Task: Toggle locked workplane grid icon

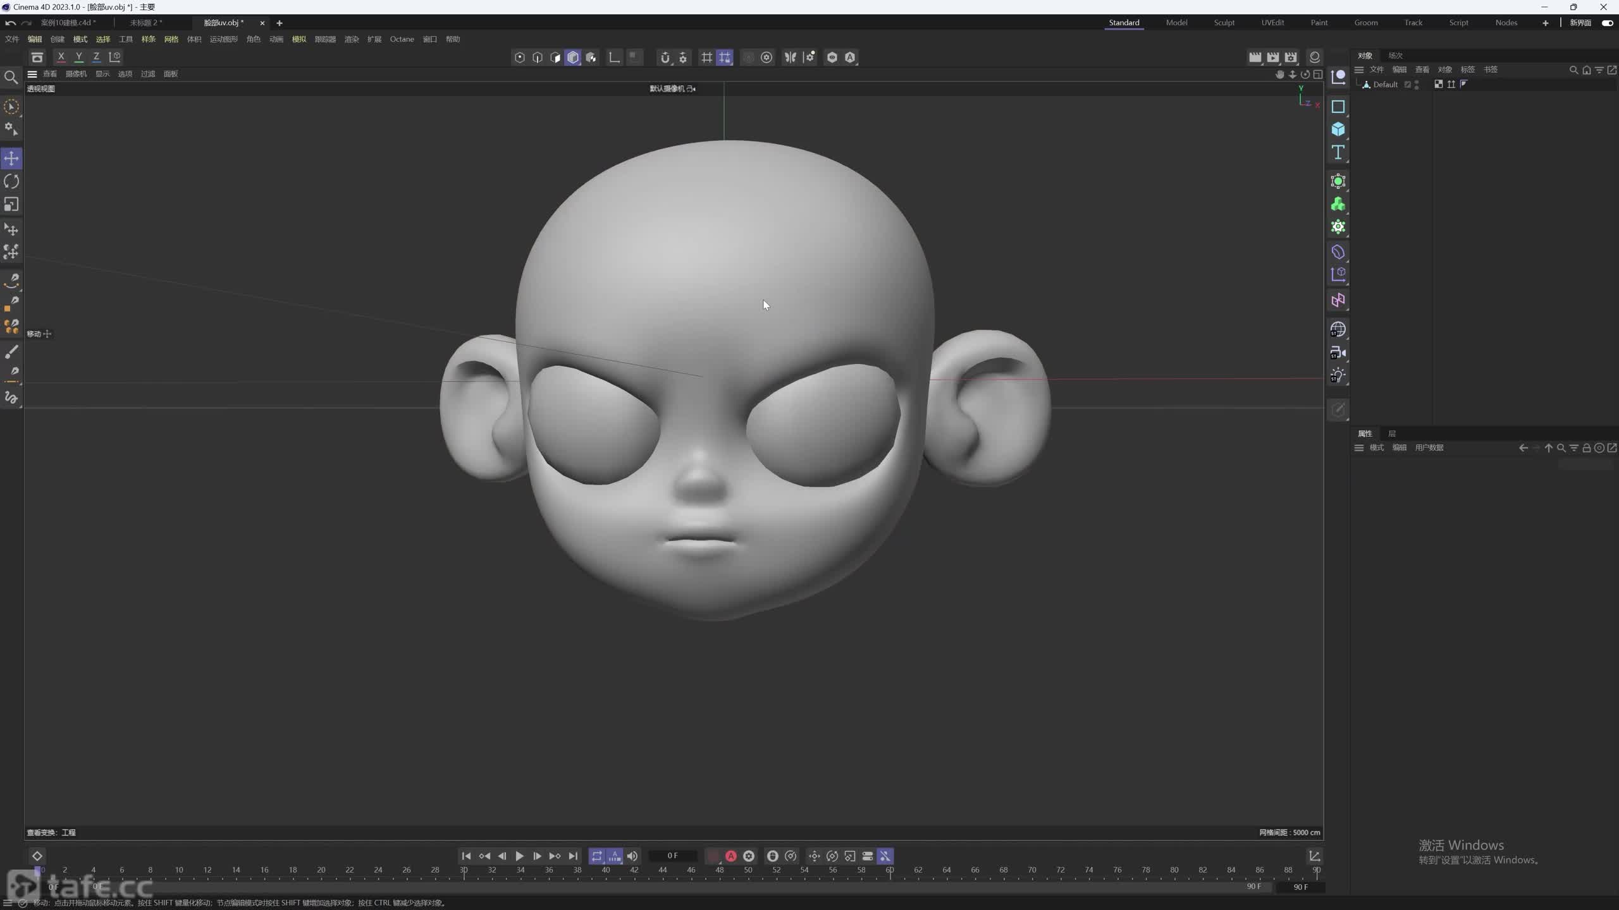Action: pos(725,58)
